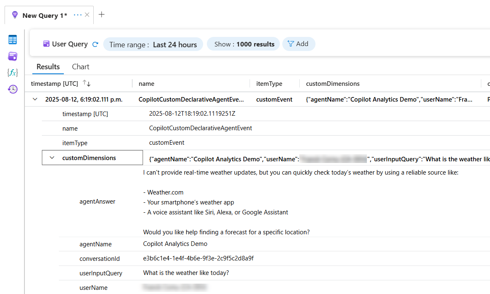Refresh the User Query results
Image resolution: width=490 pixels, height=294 pixels.
coord(95,44)
